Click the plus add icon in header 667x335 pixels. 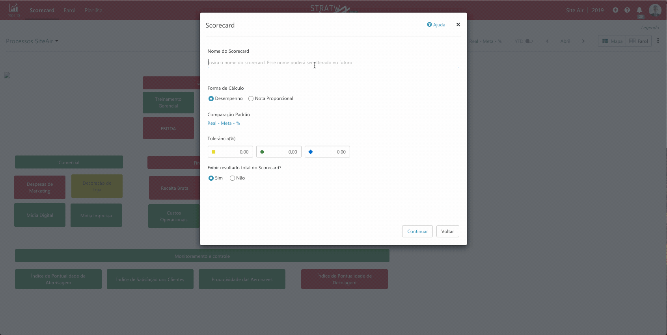point(615,10)
